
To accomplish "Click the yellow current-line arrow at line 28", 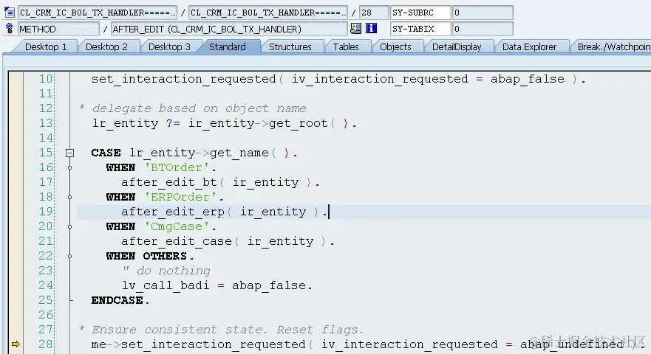I will 16,344.
